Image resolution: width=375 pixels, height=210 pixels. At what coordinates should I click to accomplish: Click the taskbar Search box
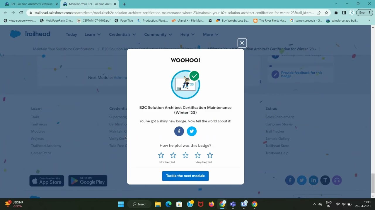140,204
